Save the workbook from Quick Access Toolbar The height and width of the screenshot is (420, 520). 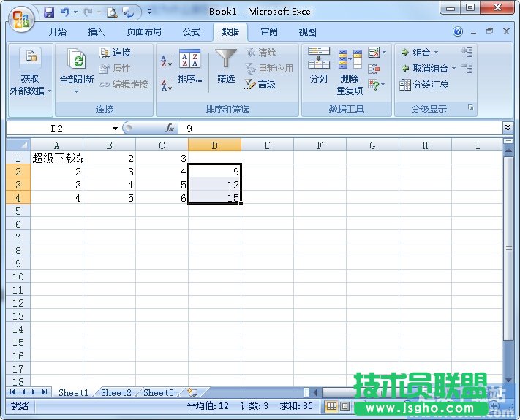pos(49,12)
